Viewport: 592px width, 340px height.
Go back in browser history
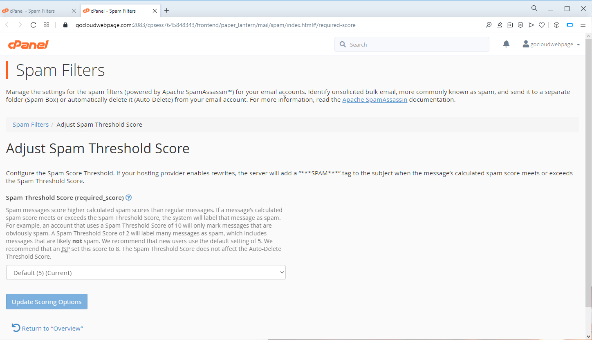tap(7, 25)
